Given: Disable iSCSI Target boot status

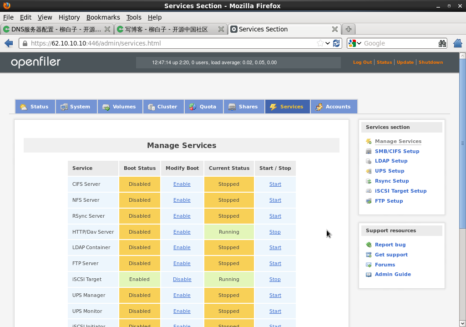Looking at the screenshot, I should (x=182, y=279).
